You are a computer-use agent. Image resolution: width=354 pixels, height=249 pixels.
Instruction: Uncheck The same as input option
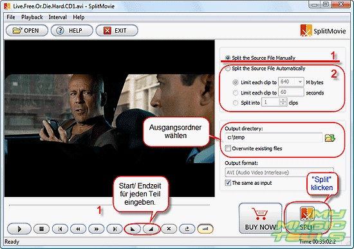(228, 183)
